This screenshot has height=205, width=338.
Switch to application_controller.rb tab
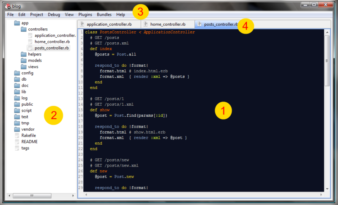point(109,24)
